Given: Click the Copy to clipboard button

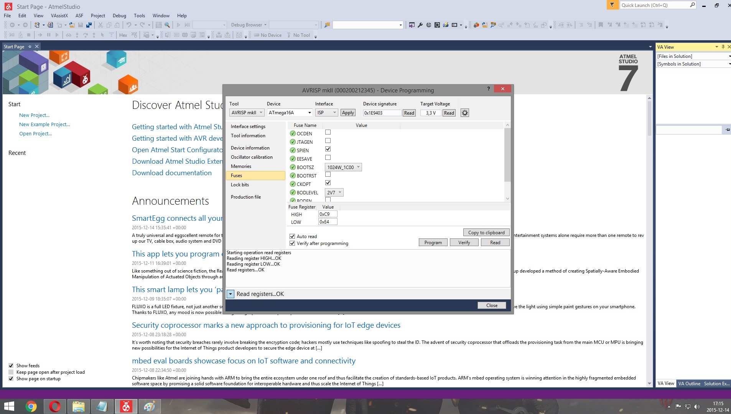Looking at the screenshot, I should [486, 233].
